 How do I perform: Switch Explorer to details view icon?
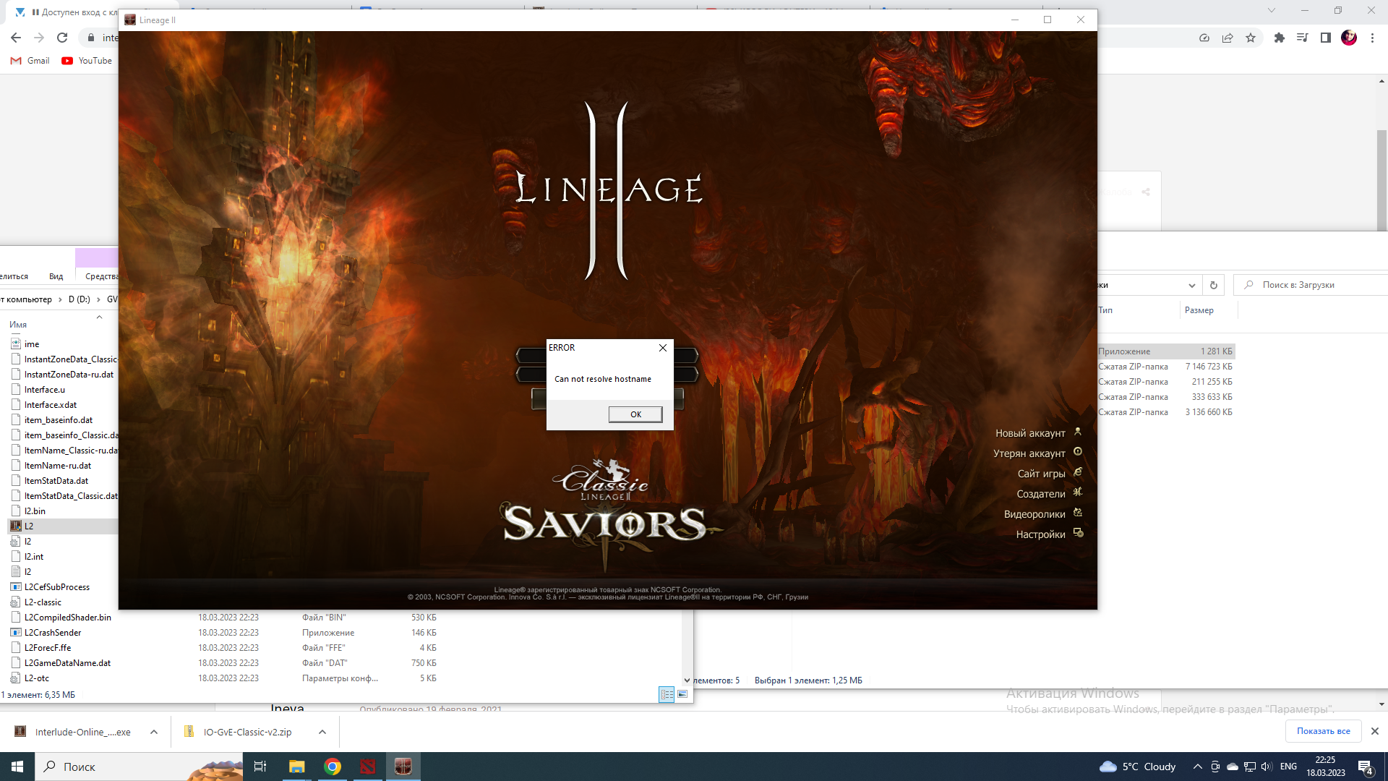[x=667, y=694]
